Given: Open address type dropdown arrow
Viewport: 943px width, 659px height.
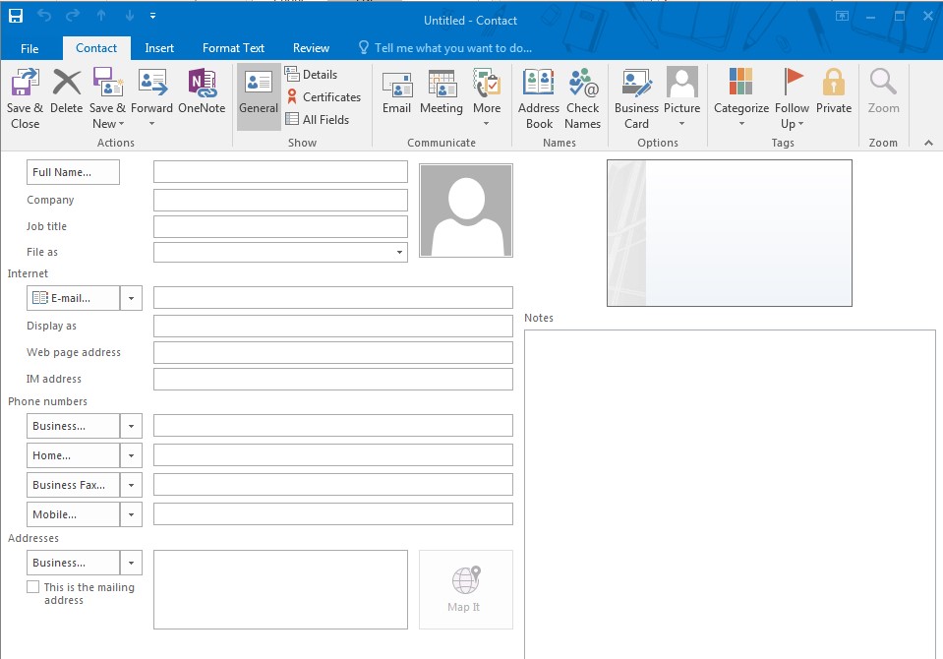Looking at the screenshot, I should tap(131, 563).
